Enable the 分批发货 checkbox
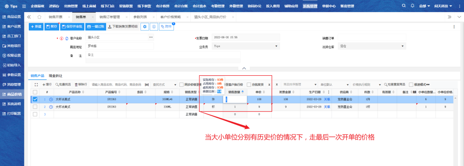 (249, 84)
